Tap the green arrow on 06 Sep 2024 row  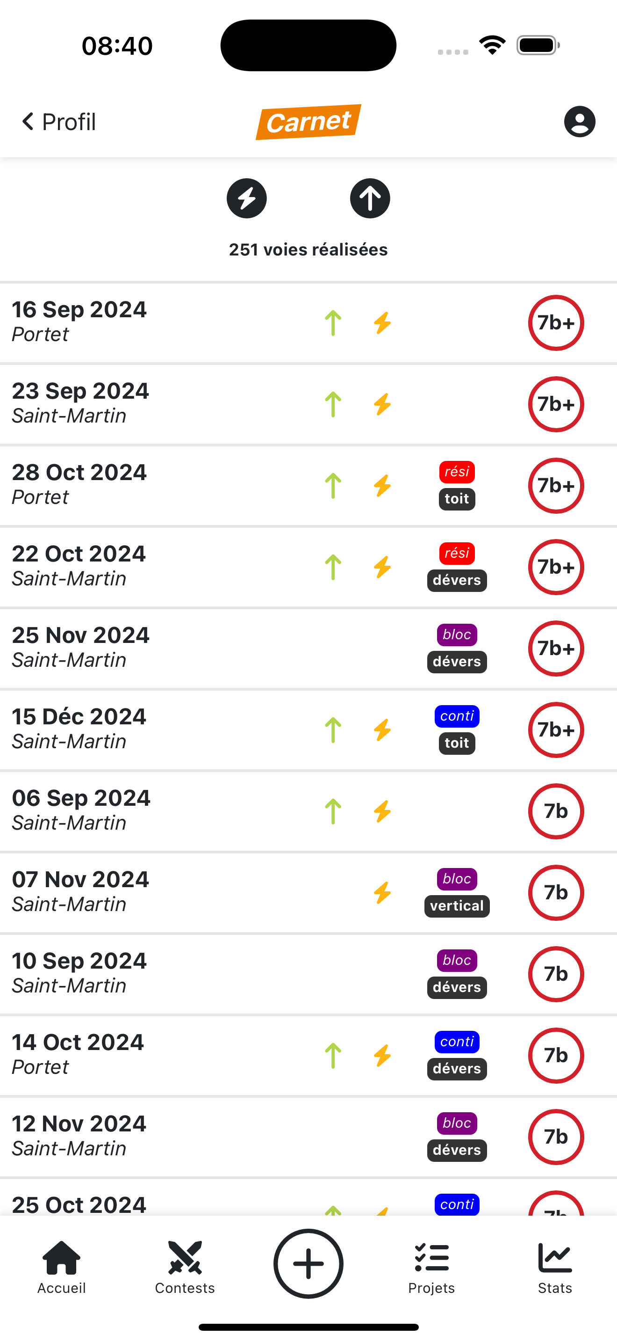tap(333, 811)
